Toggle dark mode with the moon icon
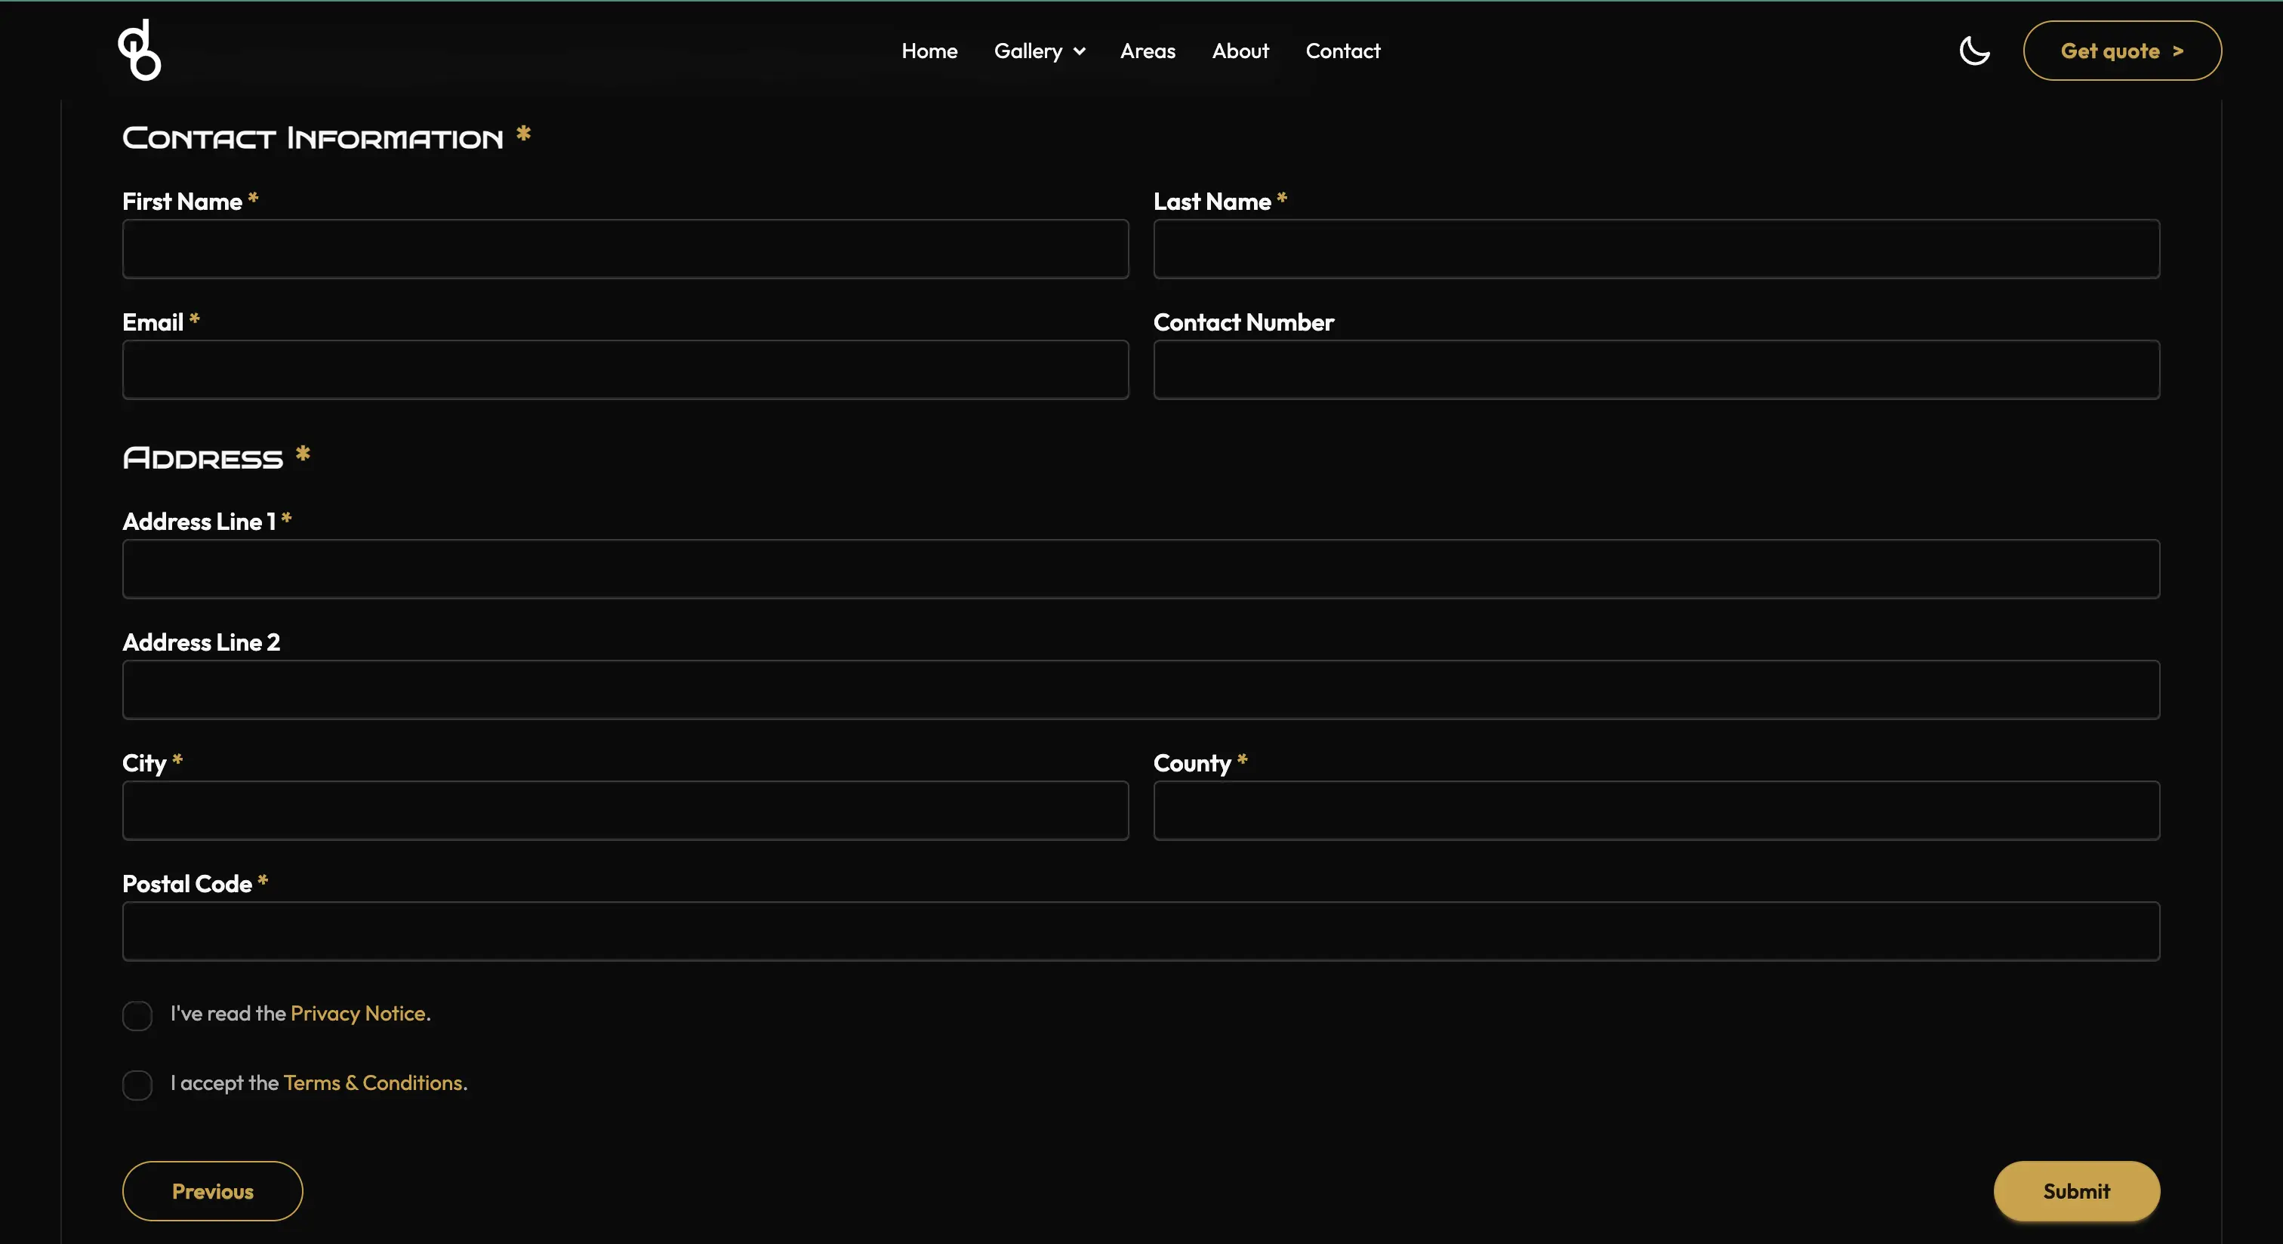2283x1244 pixels. [x=1973, y=51]
